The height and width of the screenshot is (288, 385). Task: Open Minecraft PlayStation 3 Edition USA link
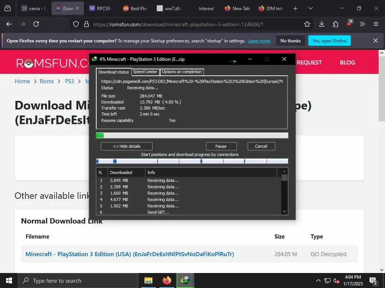tap(130, 254)
